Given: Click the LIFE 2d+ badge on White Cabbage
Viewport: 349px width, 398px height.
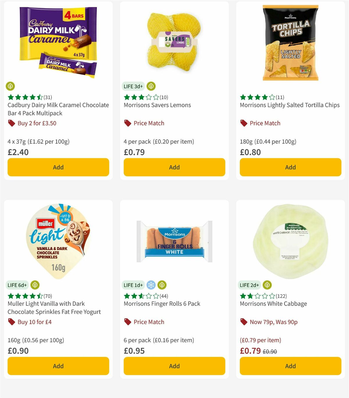Looking at the screenshot, I should 249,285.
